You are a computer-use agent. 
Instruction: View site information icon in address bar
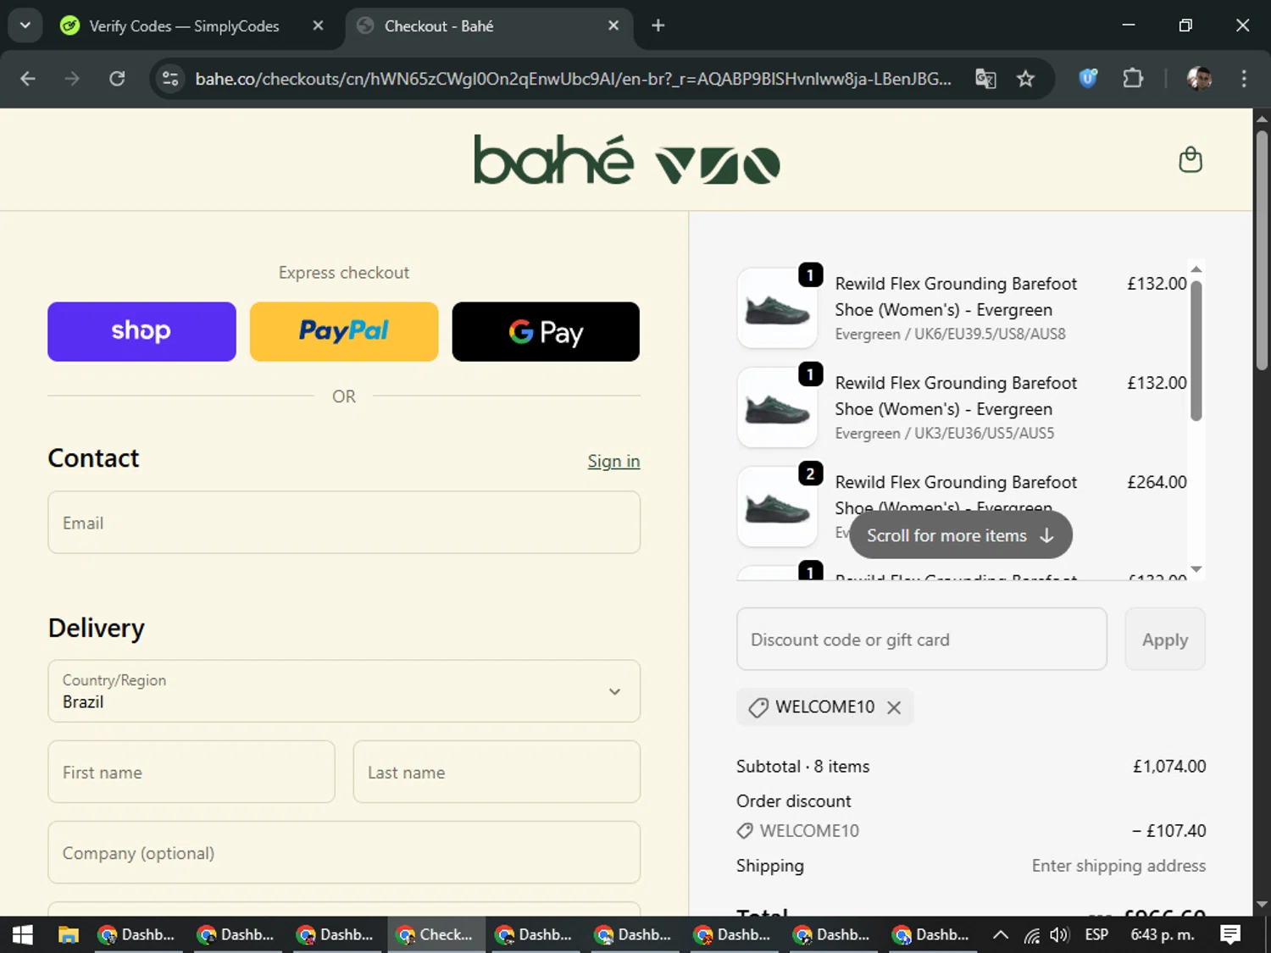[x=170, y=79]
